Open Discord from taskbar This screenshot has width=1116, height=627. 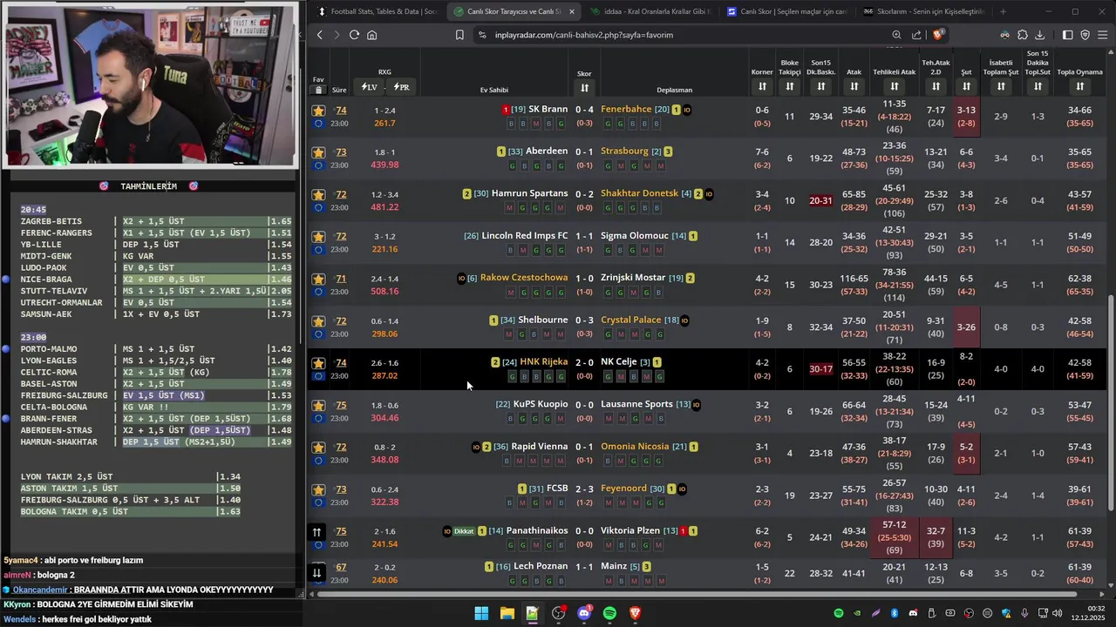(x=584, y=613)
